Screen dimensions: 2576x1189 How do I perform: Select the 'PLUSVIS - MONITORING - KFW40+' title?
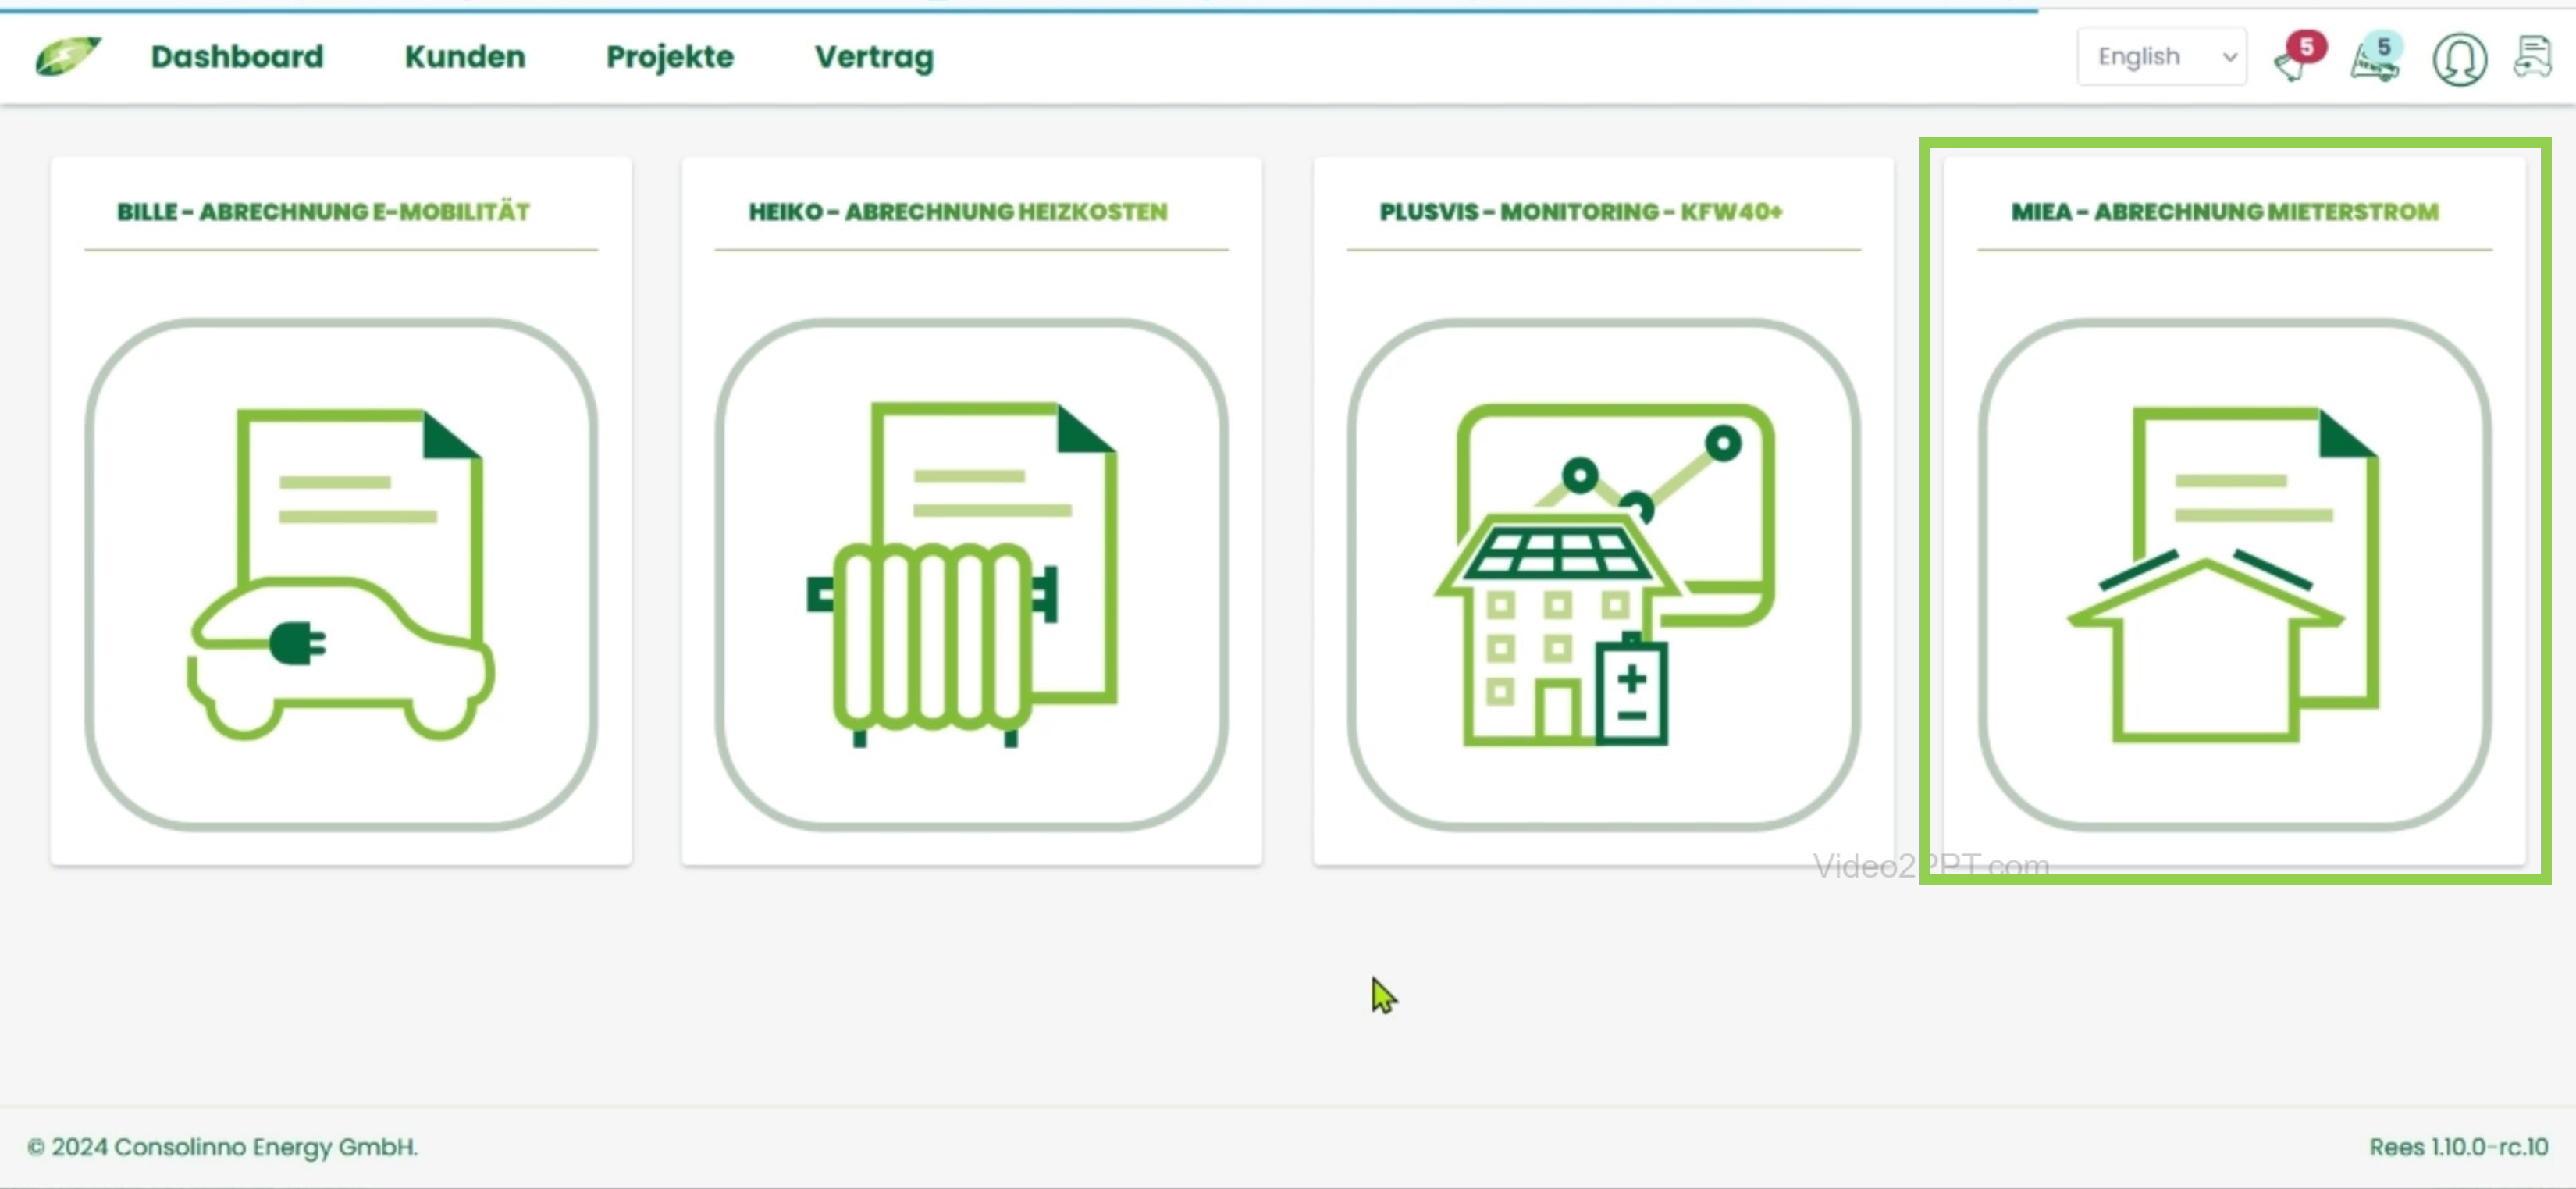(x=1581, y=212)
